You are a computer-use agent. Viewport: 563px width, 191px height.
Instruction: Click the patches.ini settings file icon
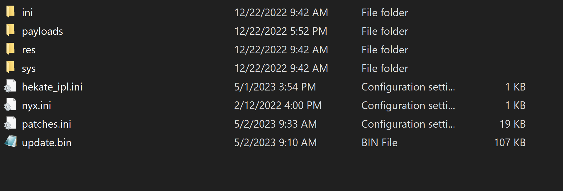point(10,123)
